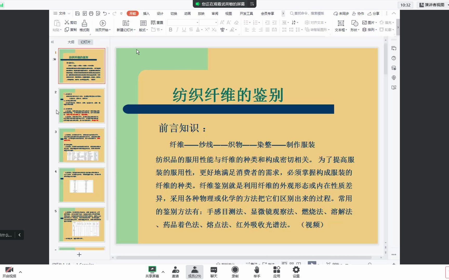The width and height of the screenshot is (449, 280).
Task: Click the text highlight color button
Action: [232, 30]
